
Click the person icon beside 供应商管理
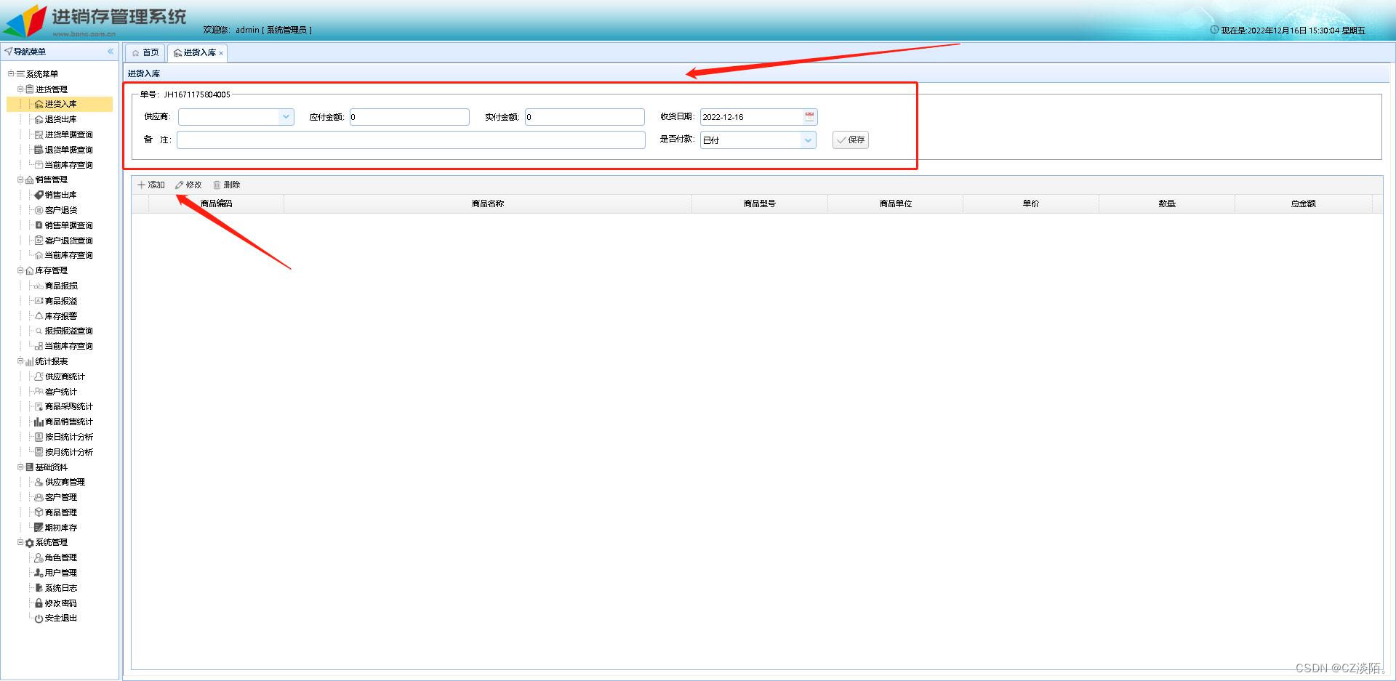pos(39,482)
